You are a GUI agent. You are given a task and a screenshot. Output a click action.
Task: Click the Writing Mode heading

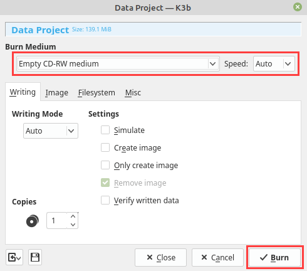point(38,114)
